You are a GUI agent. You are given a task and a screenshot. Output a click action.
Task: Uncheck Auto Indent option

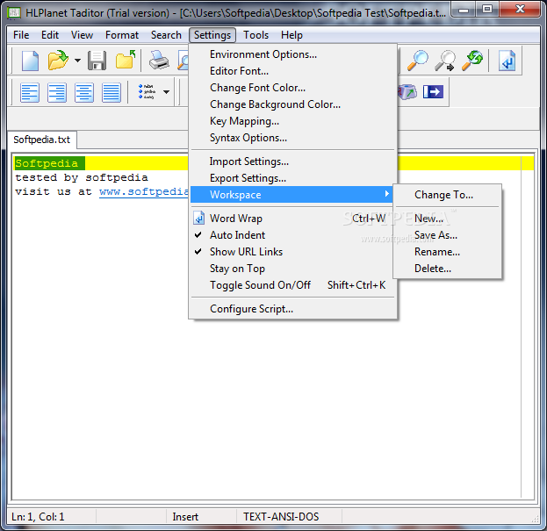[x=292, y=235]
